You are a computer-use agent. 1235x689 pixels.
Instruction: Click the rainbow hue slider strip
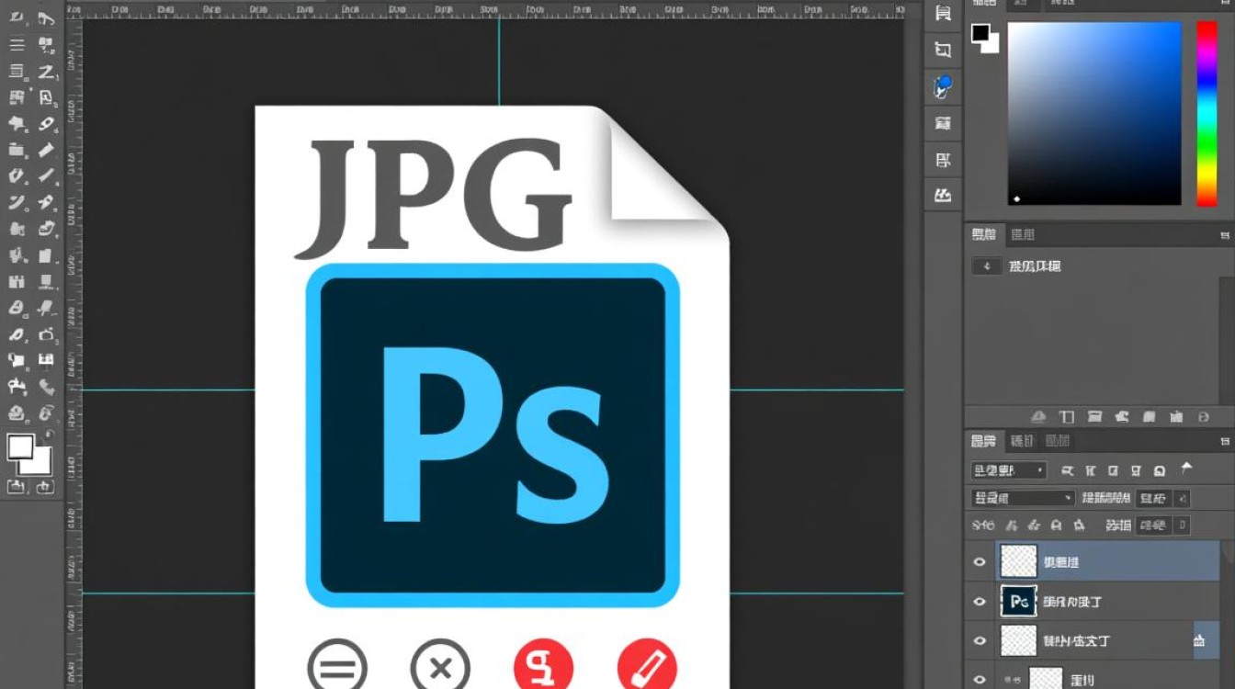[x=1206, y=114]
